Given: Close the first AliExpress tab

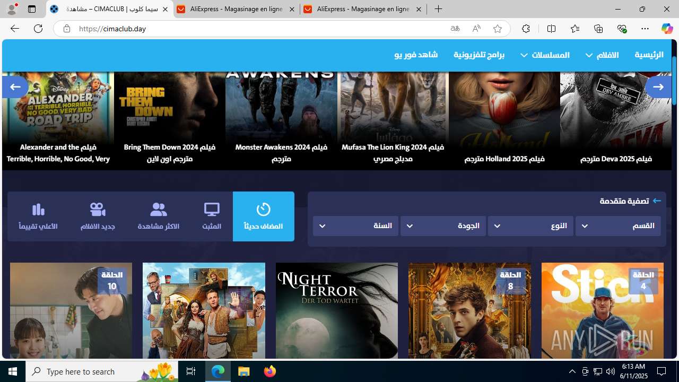Looking at the screenshot, I should tap(292, 10).
